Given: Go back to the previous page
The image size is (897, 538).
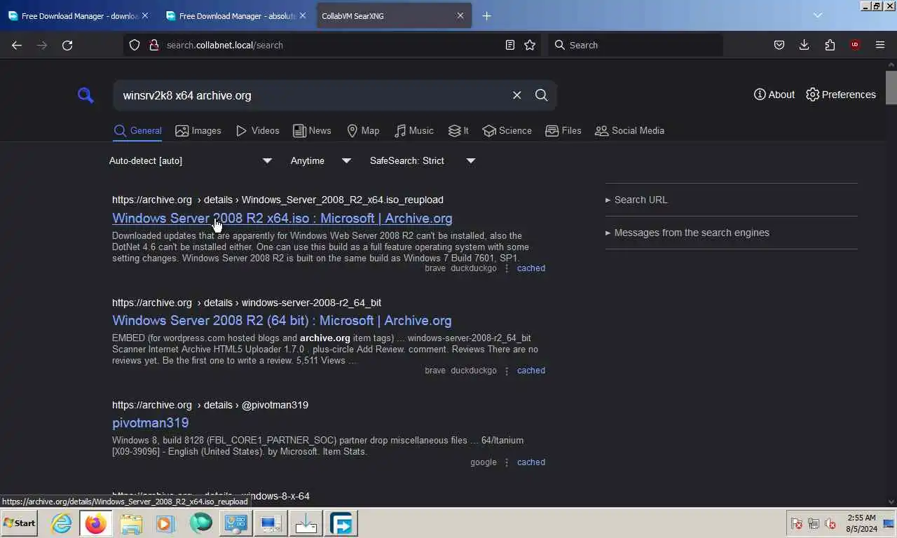Looking at the screenshot, I should click(x=17, y=45).
